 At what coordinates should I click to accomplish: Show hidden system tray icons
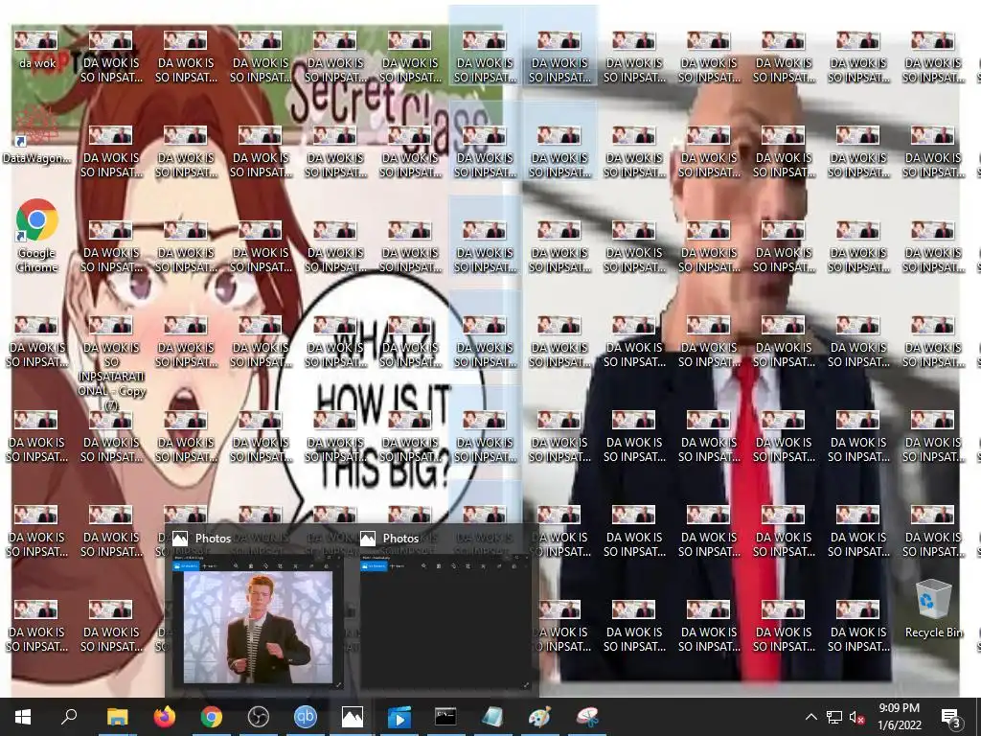coord(810,717)
